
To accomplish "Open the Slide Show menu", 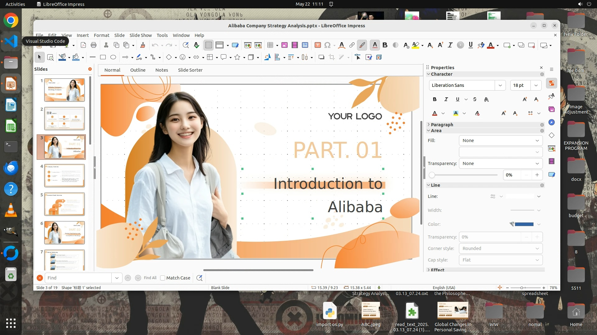I will [141, 35].
